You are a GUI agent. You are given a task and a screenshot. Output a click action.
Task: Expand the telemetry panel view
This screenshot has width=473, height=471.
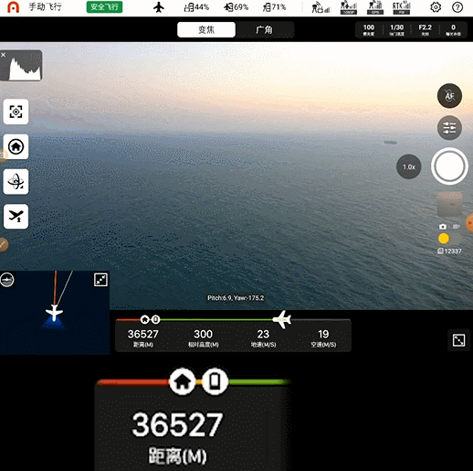tap(458, 340)
